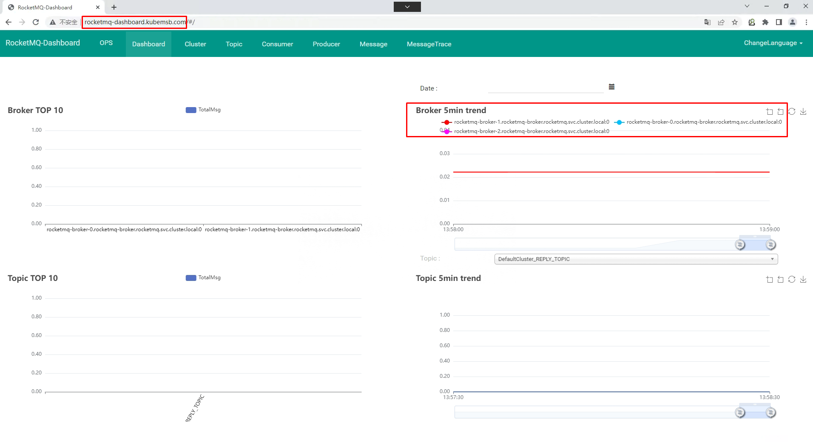Screen dimensions: 813x442
Task: Click the rotated REPLY_TOPIC axis label
Action: point(195,408)
